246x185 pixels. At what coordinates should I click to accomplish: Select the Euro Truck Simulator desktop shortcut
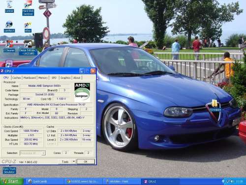coord(9,170)
